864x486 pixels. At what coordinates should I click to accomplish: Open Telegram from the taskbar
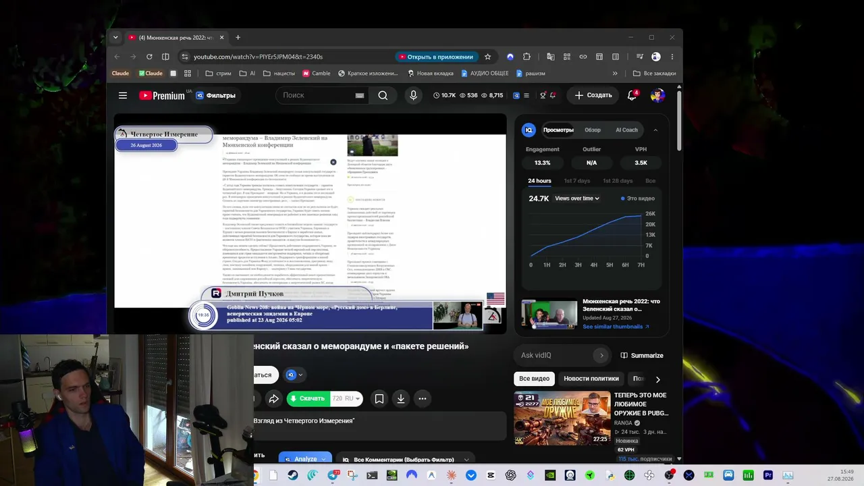coord(332,475)
